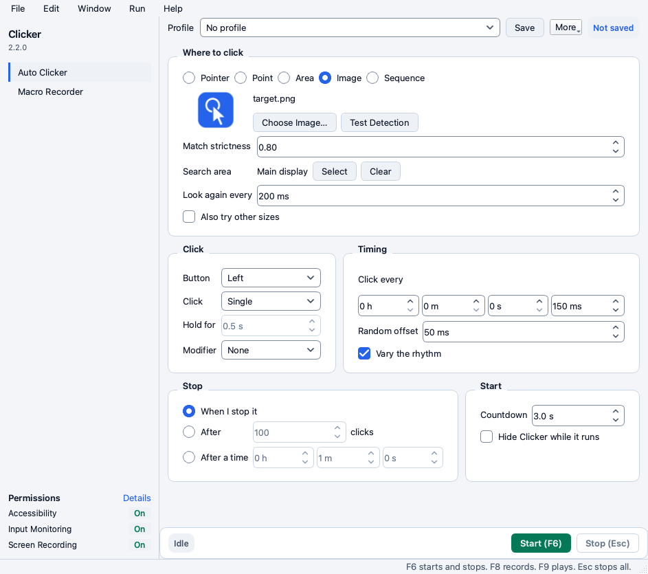Open the Button dropdown set to Left
This screenshot has width=648, height=574.
click(x=271, y=278)
